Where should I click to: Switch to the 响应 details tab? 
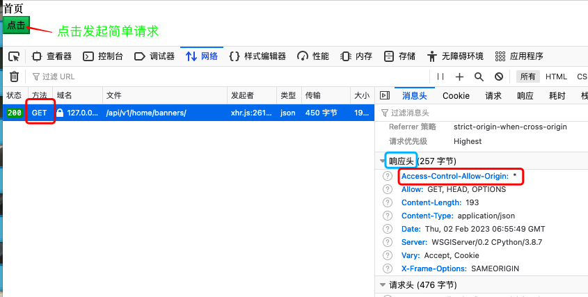tap(526, 95)
